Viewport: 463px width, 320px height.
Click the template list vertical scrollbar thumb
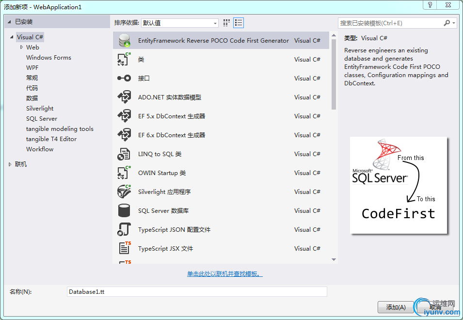(x=334, y=74)
